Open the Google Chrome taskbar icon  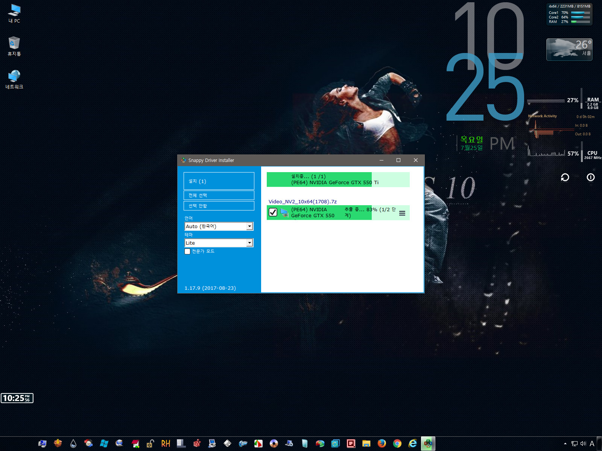coord(397,443)
